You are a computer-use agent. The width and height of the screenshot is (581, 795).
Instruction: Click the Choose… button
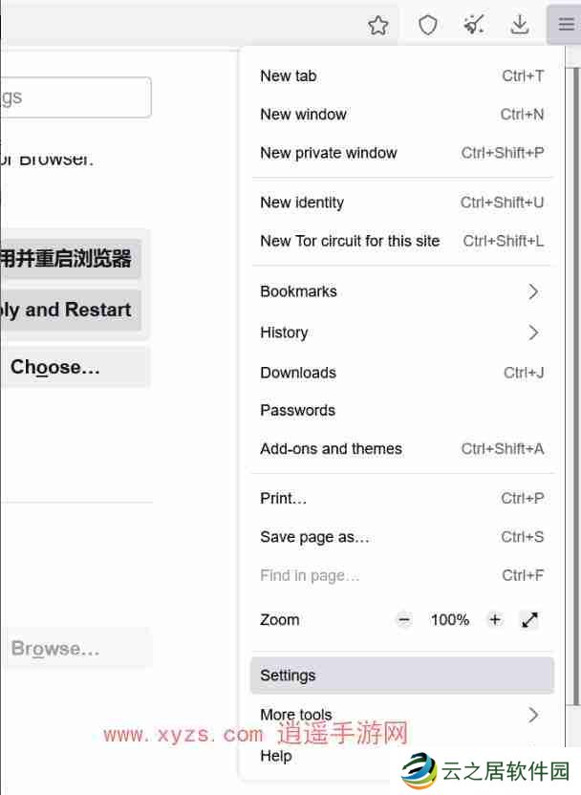tap(55, 368)
